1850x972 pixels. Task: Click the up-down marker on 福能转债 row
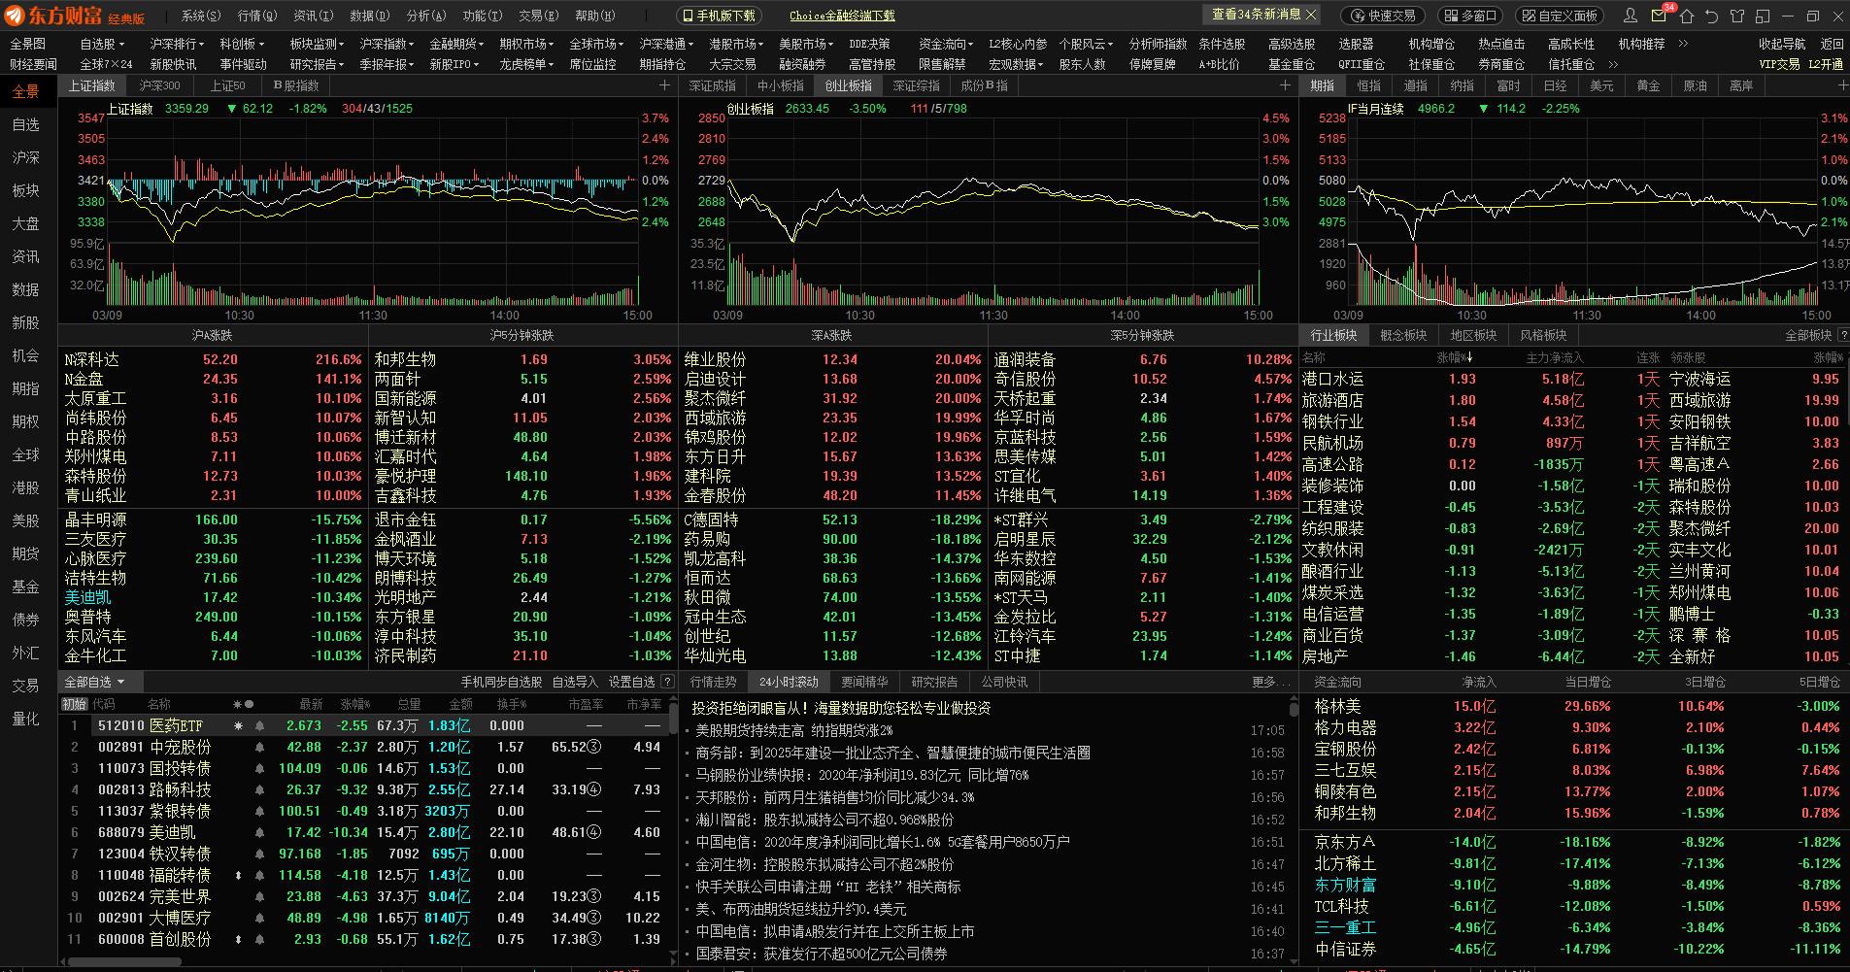tap(238, 875)
